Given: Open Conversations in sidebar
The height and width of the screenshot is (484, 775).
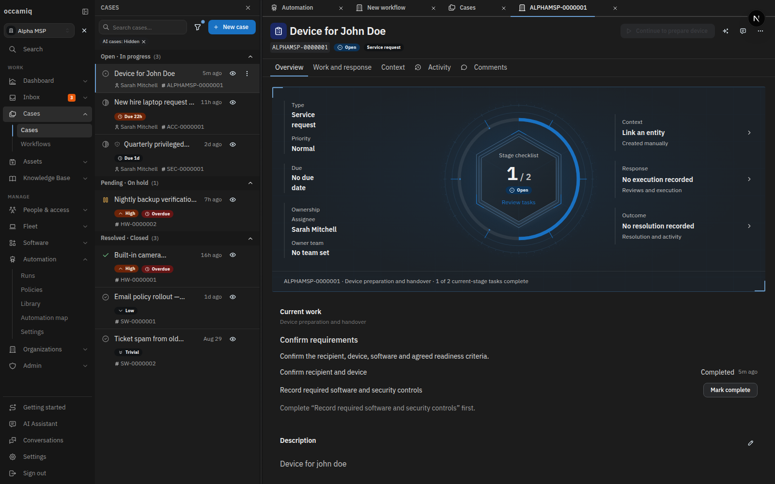Looking at the screenshot, I should pos(47,440).
